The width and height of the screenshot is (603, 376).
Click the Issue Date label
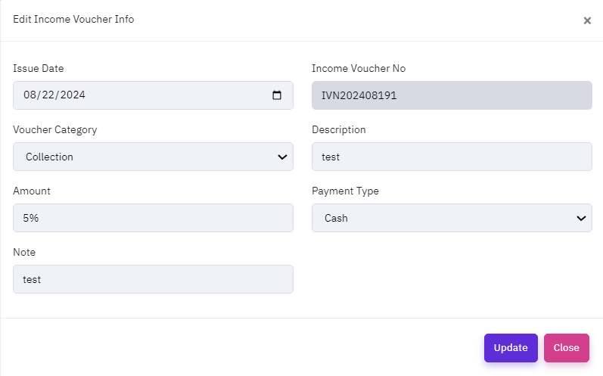pos(39,69)
